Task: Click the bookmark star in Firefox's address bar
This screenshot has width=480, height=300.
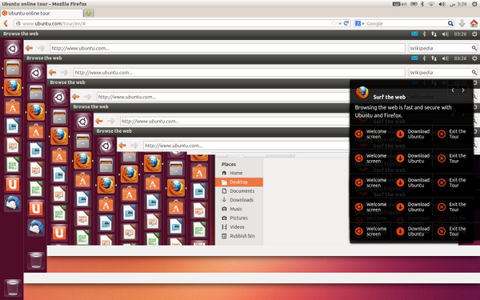Action: [x=334, y=23]
